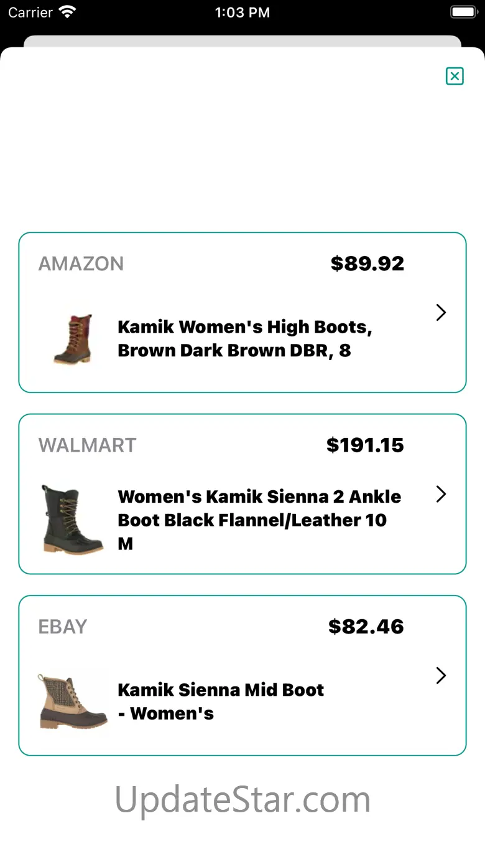Select the EBAY store label
Image resolution: width=485 pixels, height=864 pixels.
click(63, 627)
